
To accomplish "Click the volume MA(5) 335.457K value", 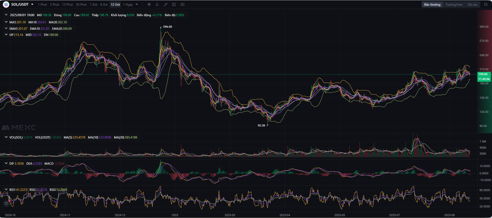I will pyautogui.click(x=75, y=137).
